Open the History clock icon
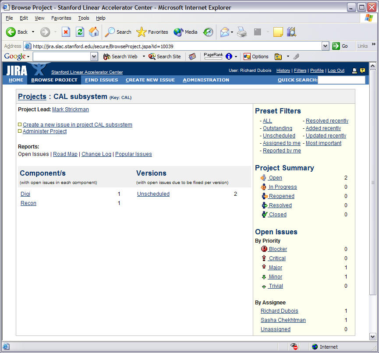379x353 pixels. click(208, 32)
